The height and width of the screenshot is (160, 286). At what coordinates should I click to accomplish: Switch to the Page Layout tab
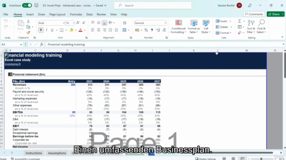coord(57,14)
